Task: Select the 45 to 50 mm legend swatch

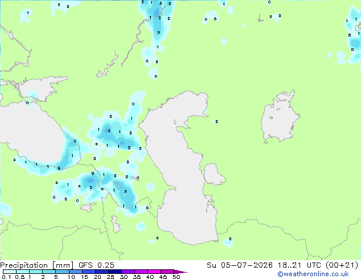Action: pos(167,272)
